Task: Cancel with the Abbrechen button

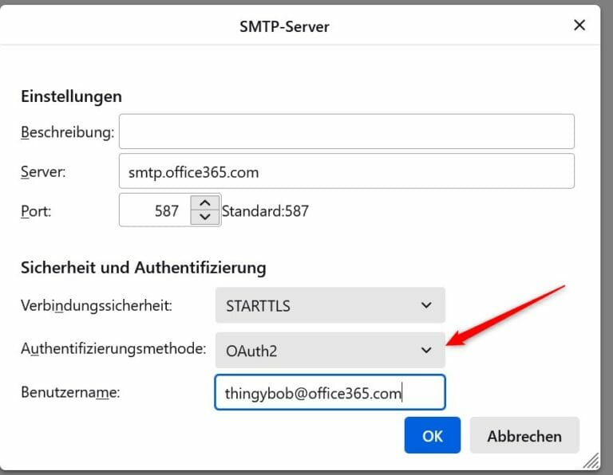Action: [x=524, y=435]
